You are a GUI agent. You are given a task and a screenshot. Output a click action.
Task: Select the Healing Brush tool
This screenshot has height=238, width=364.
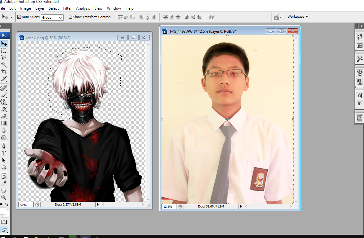(x=4, y=88)
